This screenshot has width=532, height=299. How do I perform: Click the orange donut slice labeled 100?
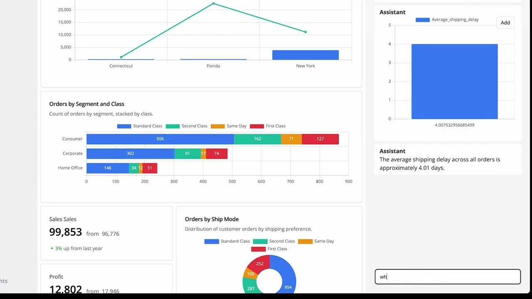250,274
